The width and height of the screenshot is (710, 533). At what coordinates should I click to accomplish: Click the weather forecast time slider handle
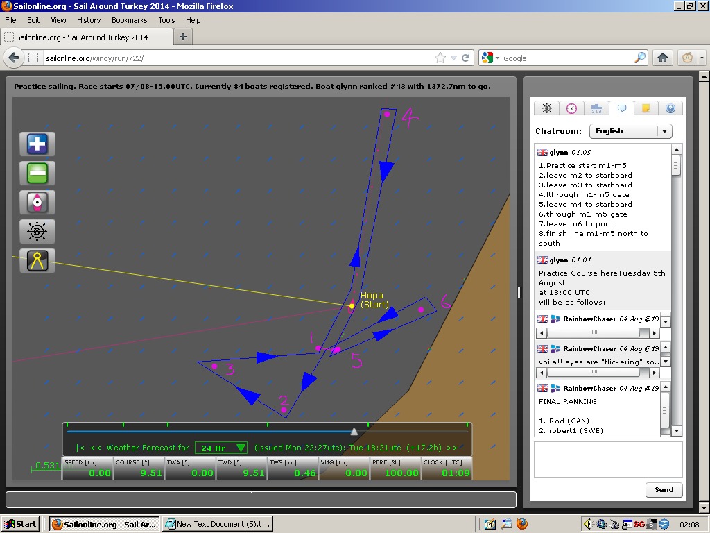tap(354, 432)
